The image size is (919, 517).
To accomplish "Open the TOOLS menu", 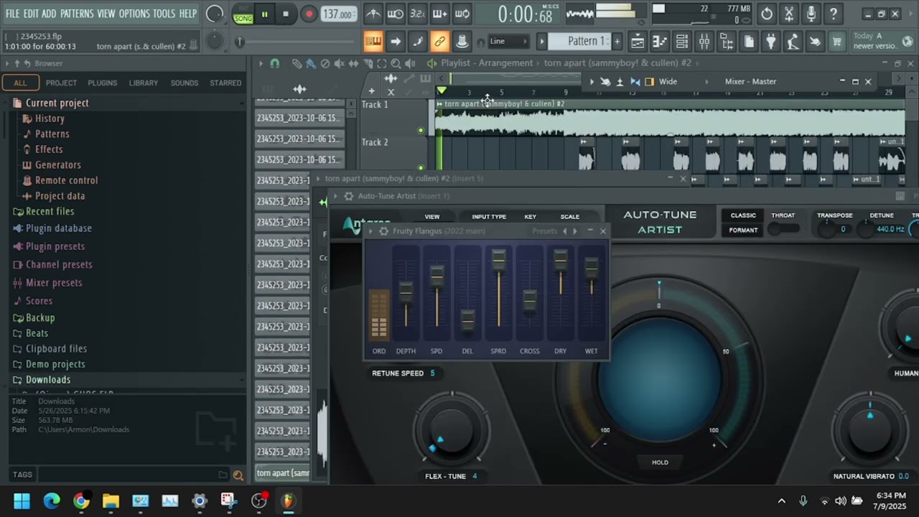I will pos(164,14).
